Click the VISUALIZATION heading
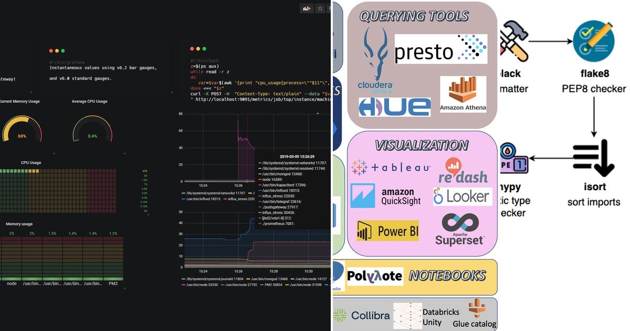This screenshot has width=630, height=331. [x=422, y=145]
